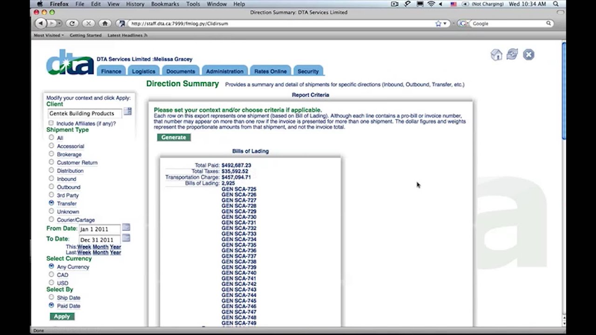Click the Apply button
The height and width of the screenshot is (335, 596).
pos(62,316)
